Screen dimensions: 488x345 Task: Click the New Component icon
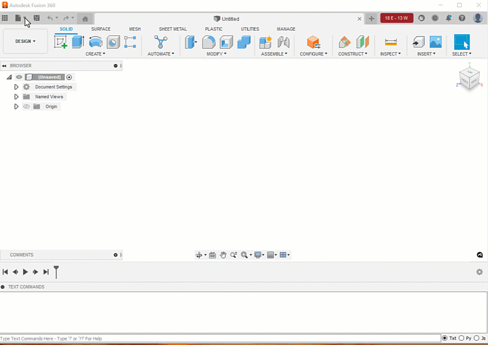265,42
